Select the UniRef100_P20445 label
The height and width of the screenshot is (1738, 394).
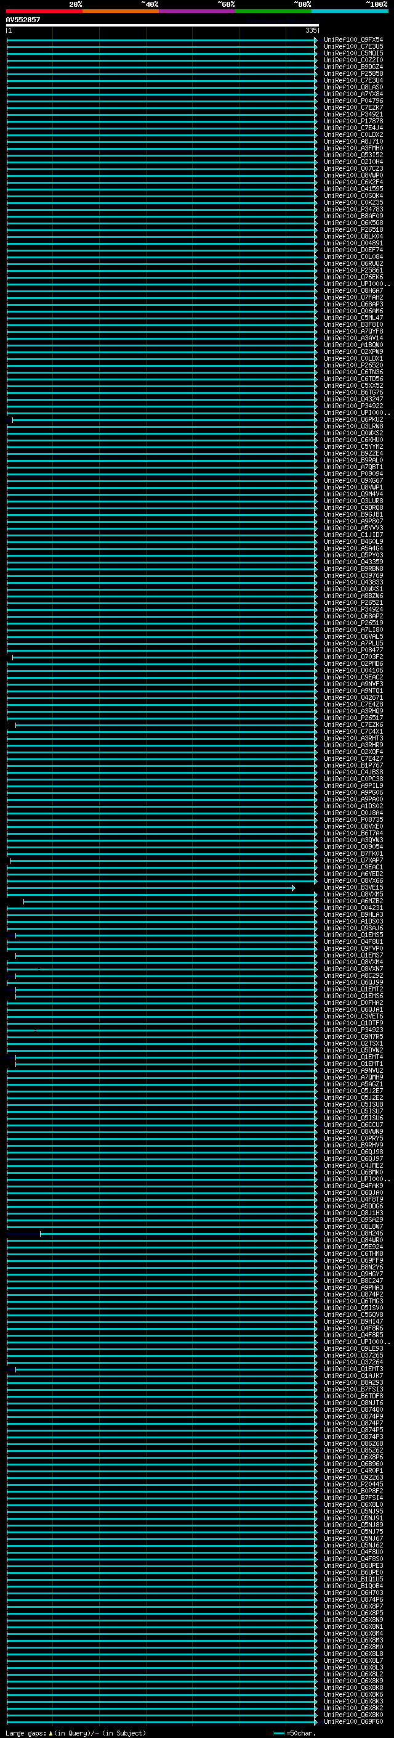coord(353,1485)
